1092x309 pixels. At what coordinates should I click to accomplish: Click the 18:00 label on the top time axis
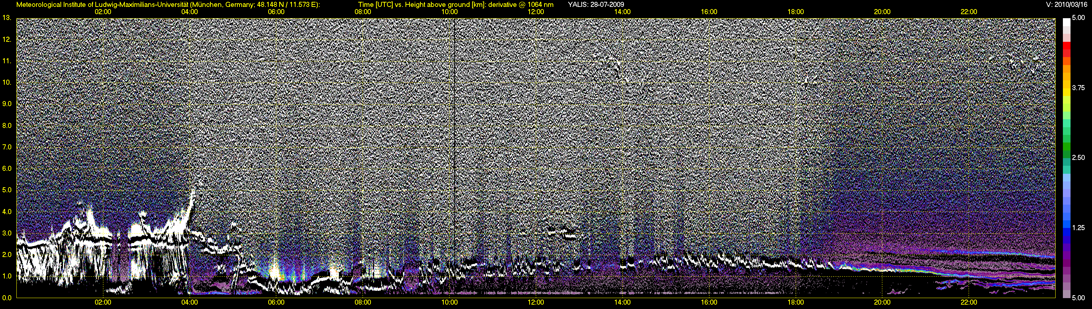point(796,12)
